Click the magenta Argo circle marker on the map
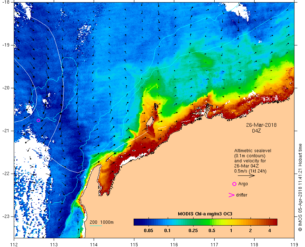This screenshot has width=305, height=247. (38, 121)
